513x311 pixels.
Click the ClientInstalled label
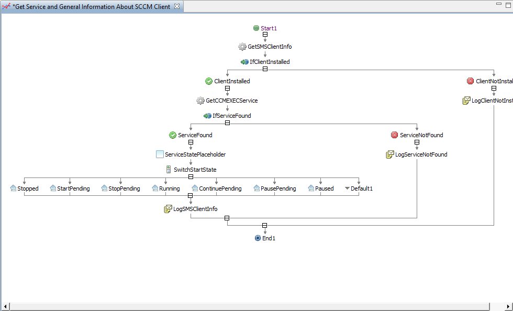[x=232, y=81]
